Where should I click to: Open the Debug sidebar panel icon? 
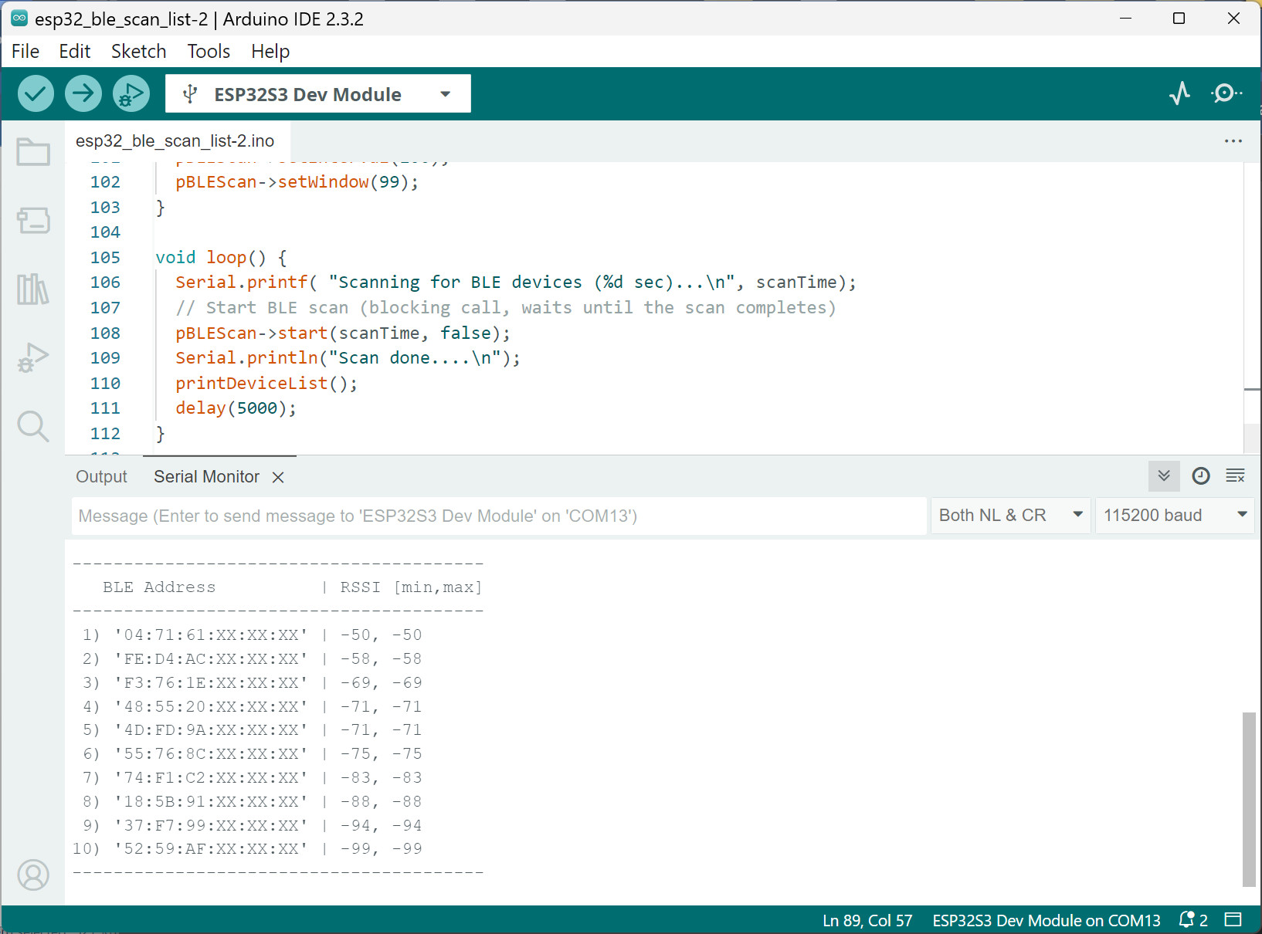pos(33,357)
